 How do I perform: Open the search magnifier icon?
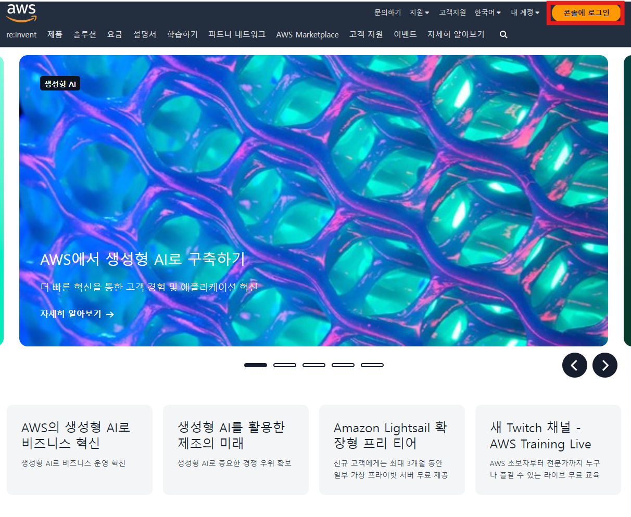coord(503,34)
